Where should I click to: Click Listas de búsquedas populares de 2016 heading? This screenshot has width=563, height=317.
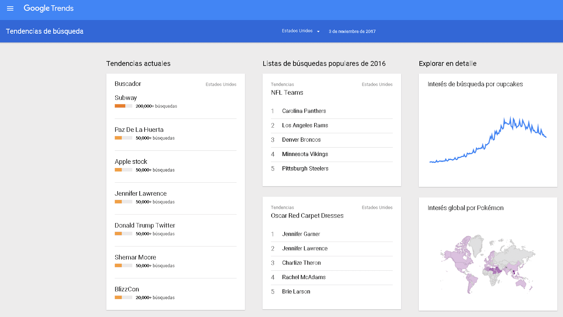pos(324,64)
